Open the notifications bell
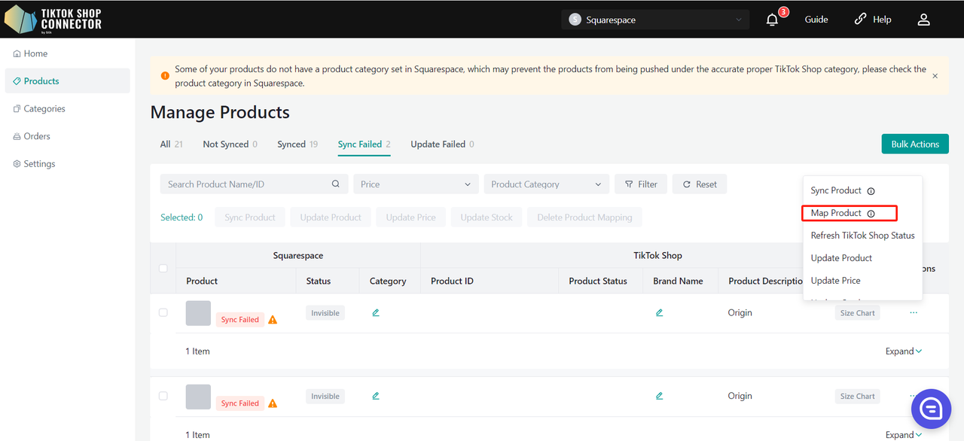Screen dimensions: 964x441 point(772,20)
